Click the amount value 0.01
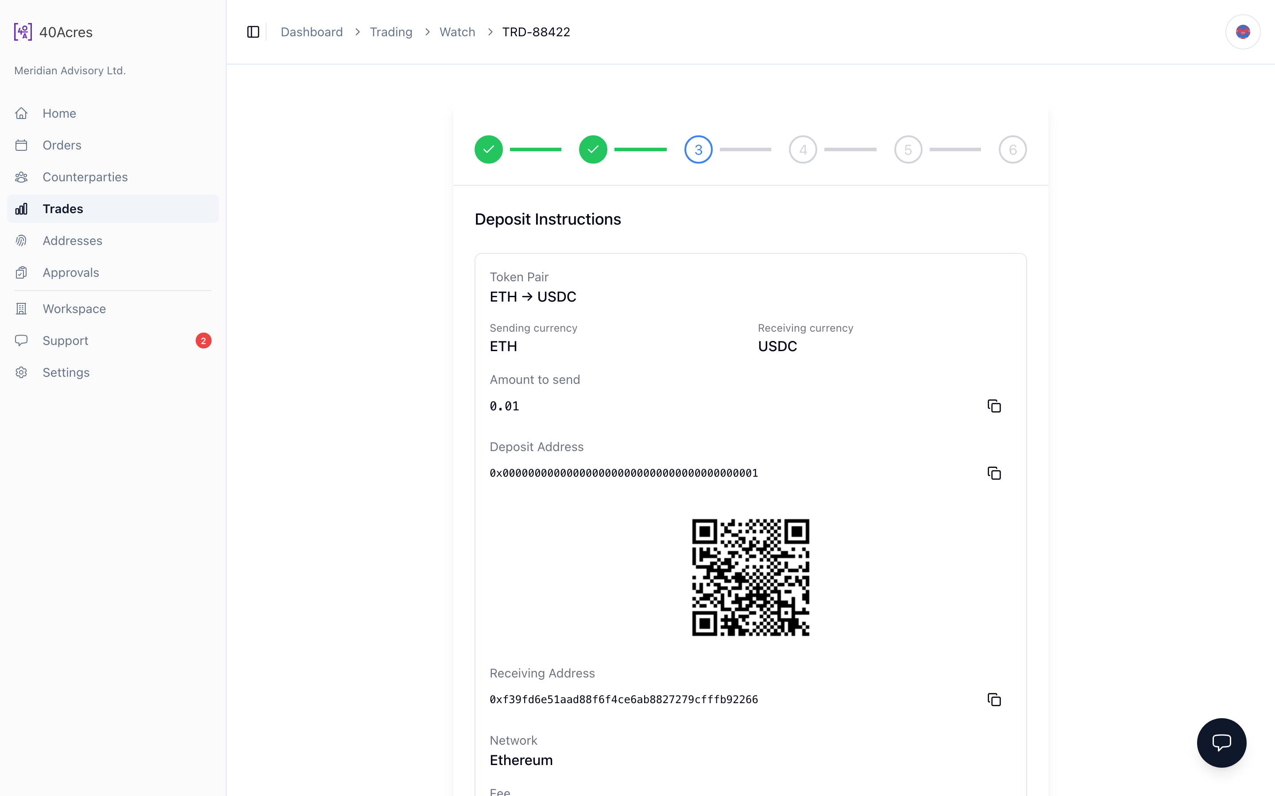The height and width of the screenshot is (796, 1275). tap(504, 406)
